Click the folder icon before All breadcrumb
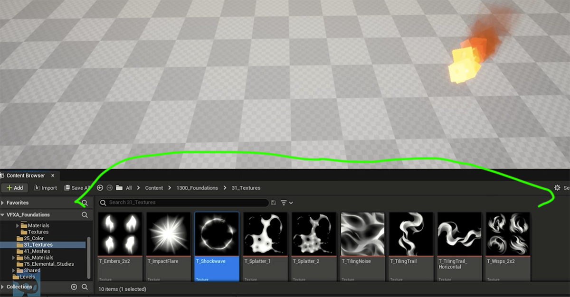Image resolution: width=570 pixels, height=297 pixels. [119, 188]
